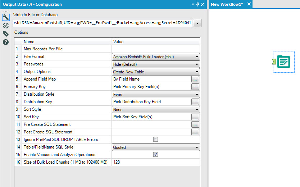
Task: Open the Passwords Hide (Default) dropdown
Action: point(156,64)
